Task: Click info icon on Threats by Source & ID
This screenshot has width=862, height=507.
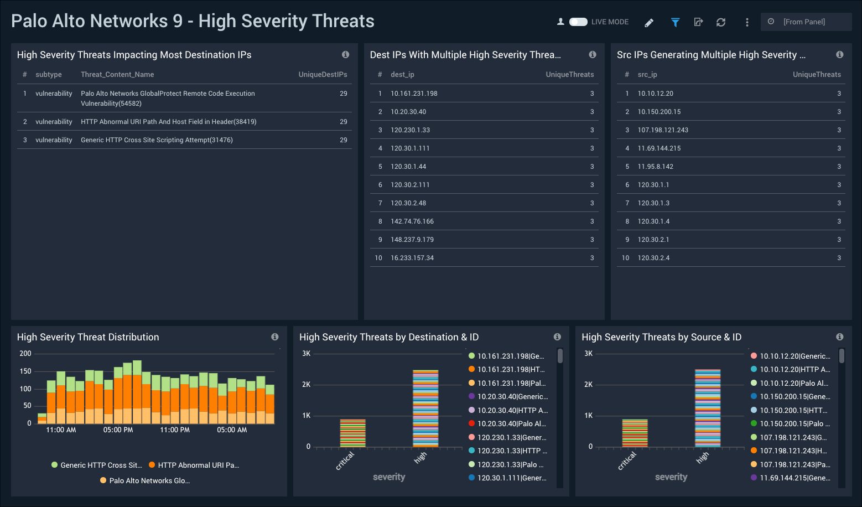Action: pyautogui.click(x=839, y=337)
